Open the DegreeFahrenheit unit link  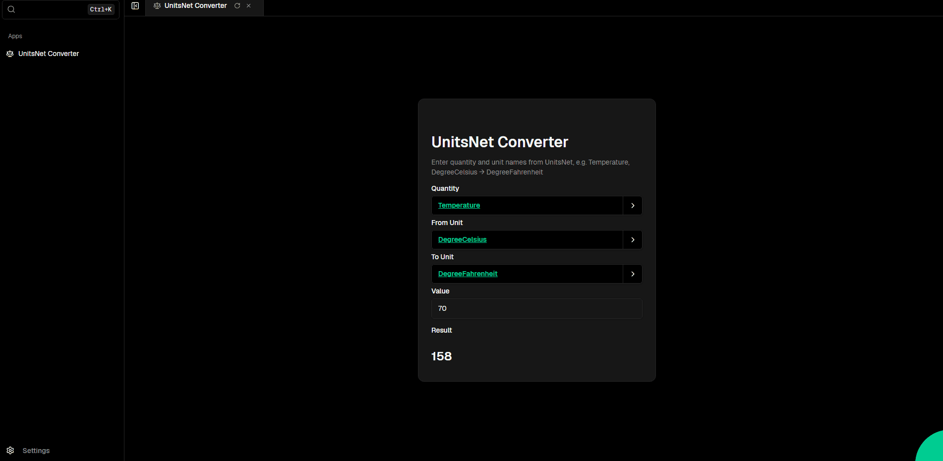468,274
